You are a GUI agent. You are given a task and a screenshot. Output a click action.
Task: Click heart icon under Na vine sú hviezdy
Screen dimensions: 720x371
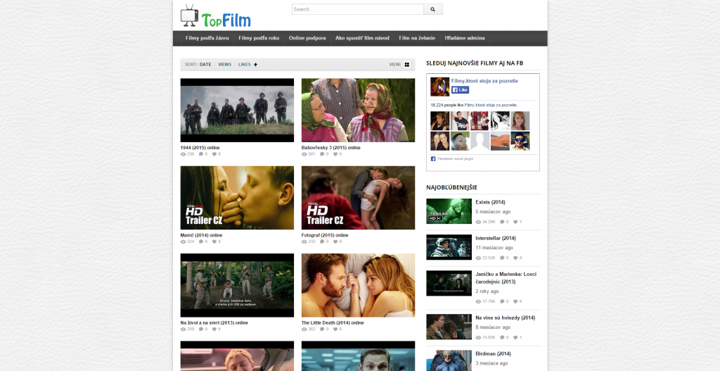[515, 337]
